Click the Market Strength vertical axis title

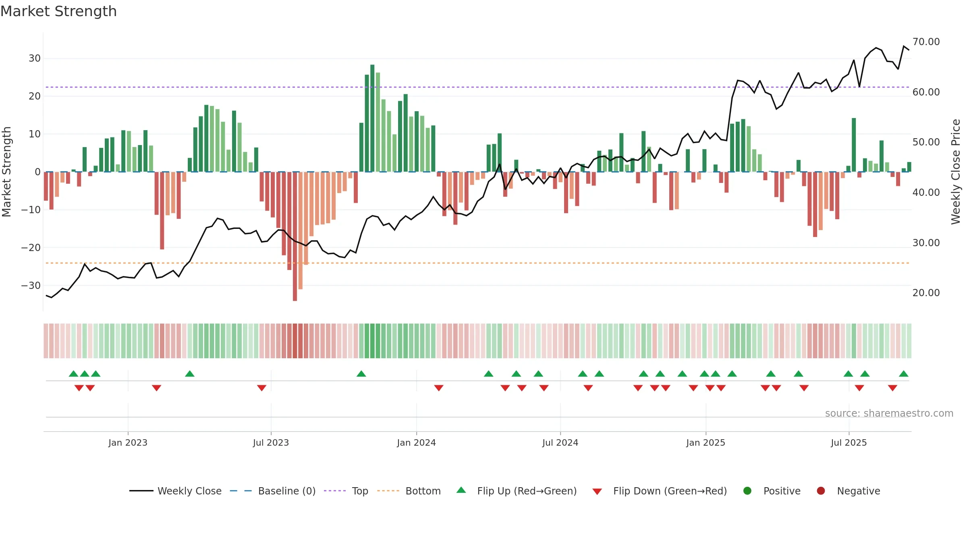pyautogui.click(x=6, y=172)
